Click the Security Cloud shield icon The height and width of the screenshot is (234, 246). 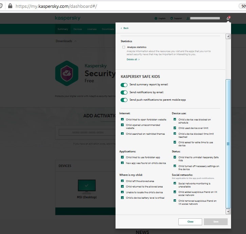coord(67,73)
